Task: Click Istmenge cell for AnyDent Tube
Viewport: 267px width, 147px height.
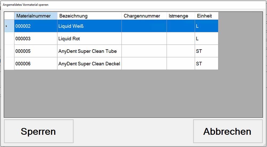Action: [180, 51]
